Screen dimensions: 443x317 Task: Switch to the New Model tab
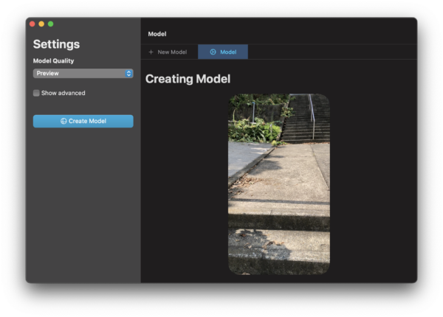coord(168,52)
